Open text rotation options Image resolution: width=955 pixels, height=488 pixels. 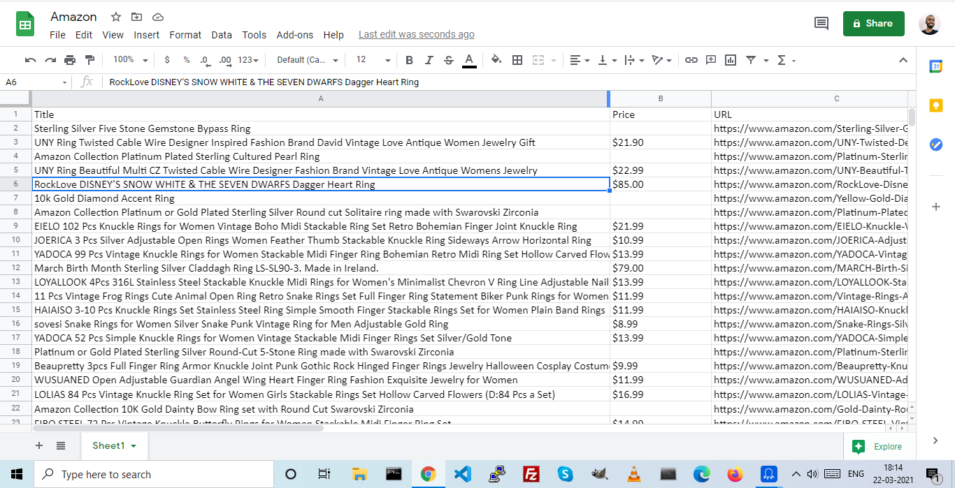point(661,60)
